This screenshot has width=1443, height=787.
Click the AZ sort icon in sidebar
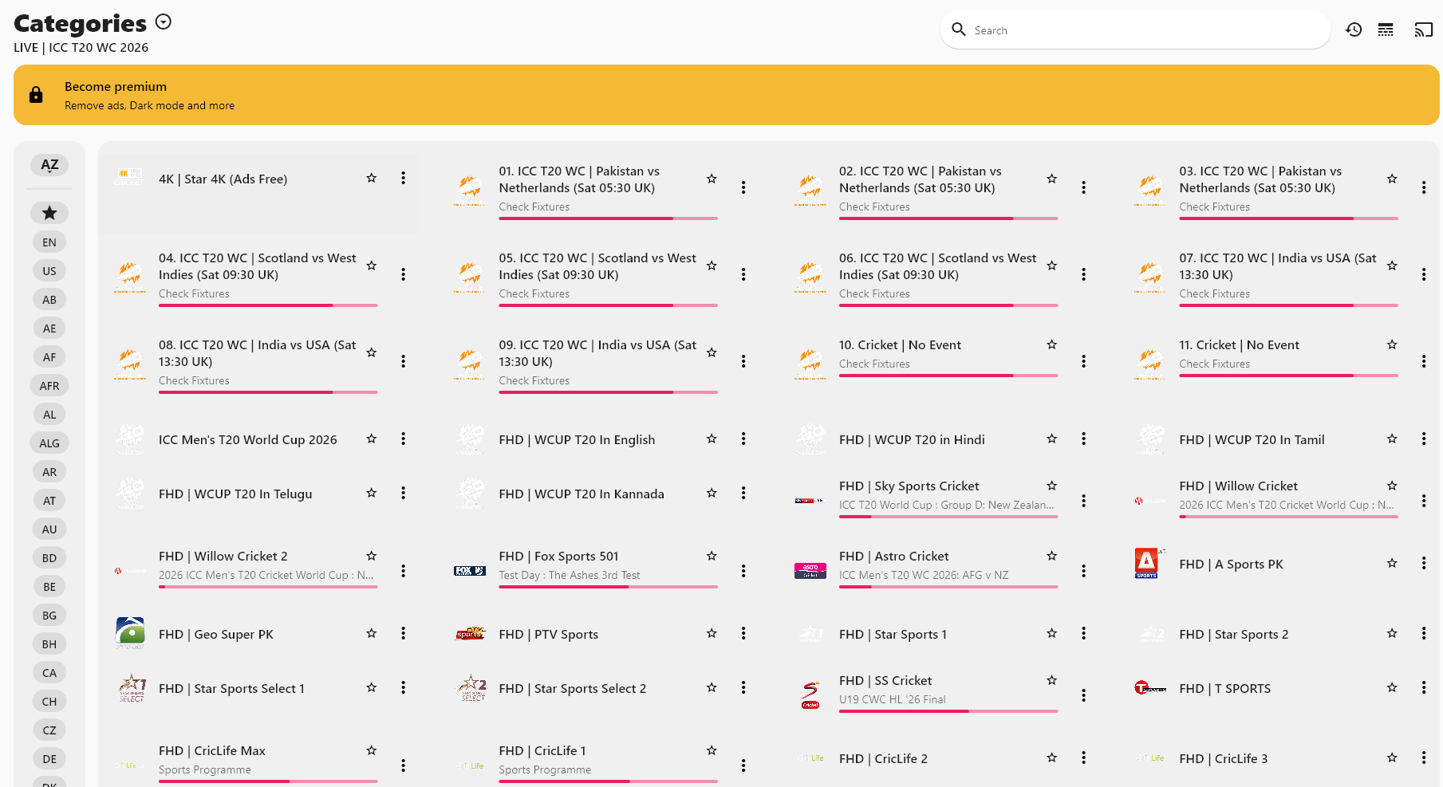(49, 165)
